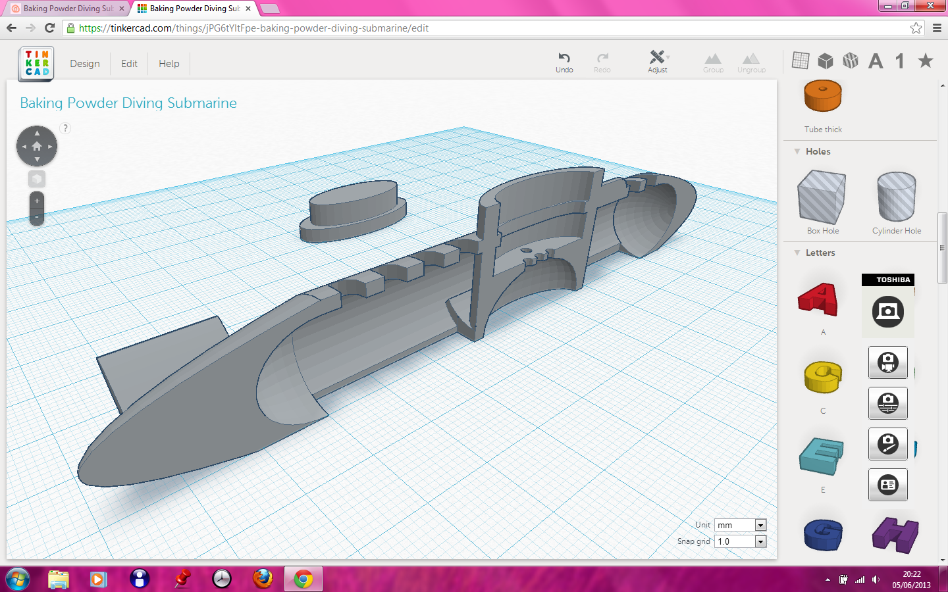
Task: Open the Edit menu
Action: [129, 63]
